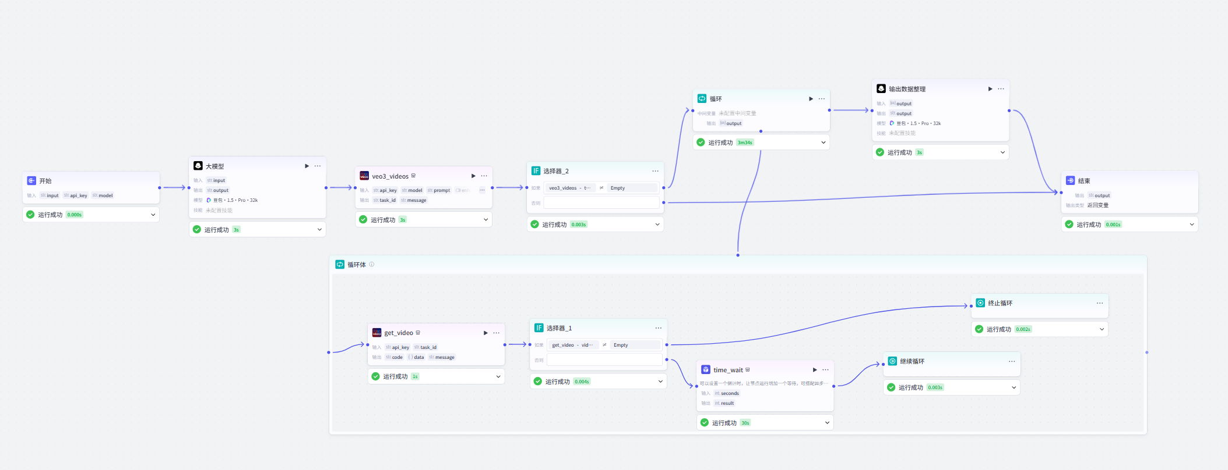Run the get_video node

[x=485, y=333]
